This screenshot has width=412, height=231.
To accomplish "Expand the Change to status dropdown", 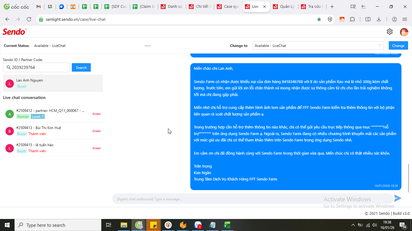I will point(318,45).
